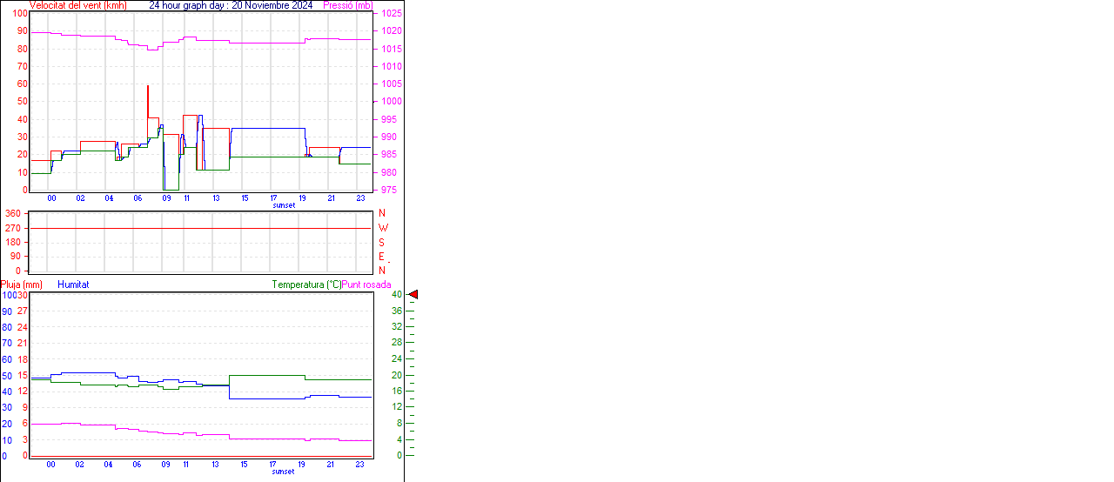Click the 1025 value on pressure axis
This screenshot has height=482, width=1114.
pos(391,14)
